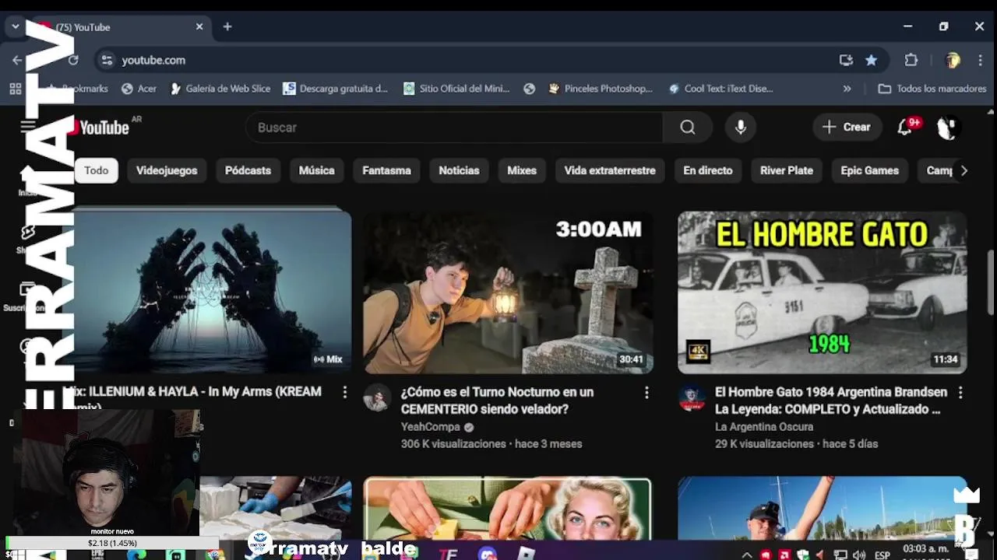Toggle the bookmark star for this page
The image size is (997, 560).
pos(871,60)
